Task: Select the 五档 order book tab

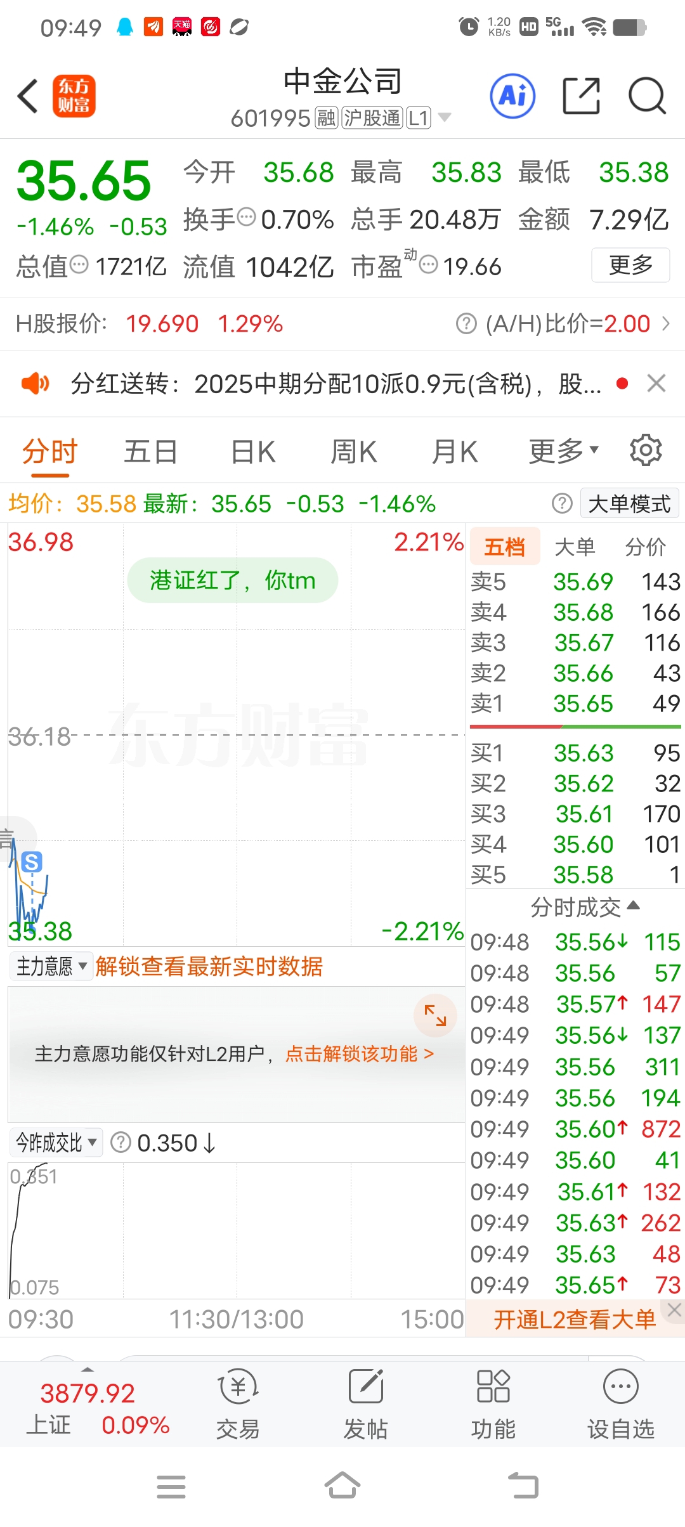Action: 505,545
